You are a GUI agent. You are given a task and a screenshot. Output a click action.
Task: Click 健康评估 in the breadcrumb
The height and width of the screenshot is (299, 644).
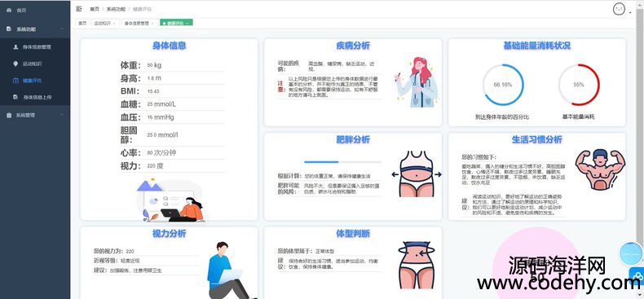[142, 9]
